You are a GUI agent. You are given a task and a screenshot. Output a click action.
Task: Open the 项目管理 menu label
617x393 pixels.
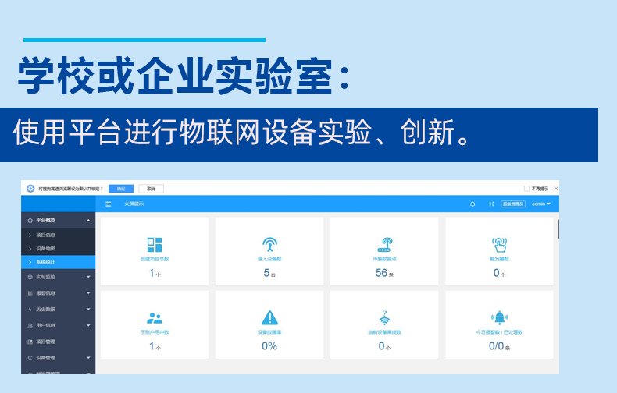pos(45,342)
